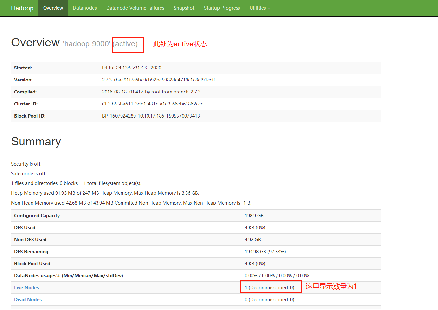This screenshot has height=310, width=438.
Task: Select the 'Safemode is off.' line
Action: coord(29,174)
